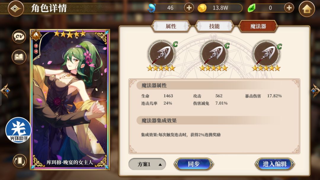Add more blue fish currency

point(189,8)
